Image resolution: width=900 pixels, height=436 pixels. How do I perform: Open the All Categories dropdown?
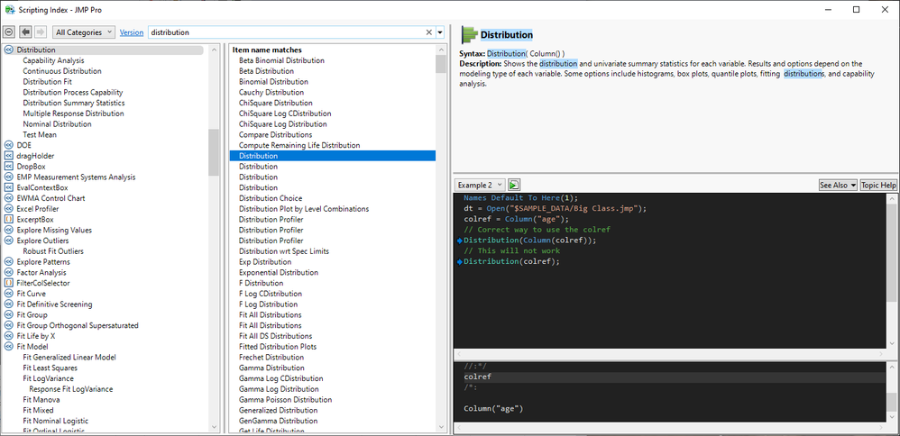coord(84,32)
